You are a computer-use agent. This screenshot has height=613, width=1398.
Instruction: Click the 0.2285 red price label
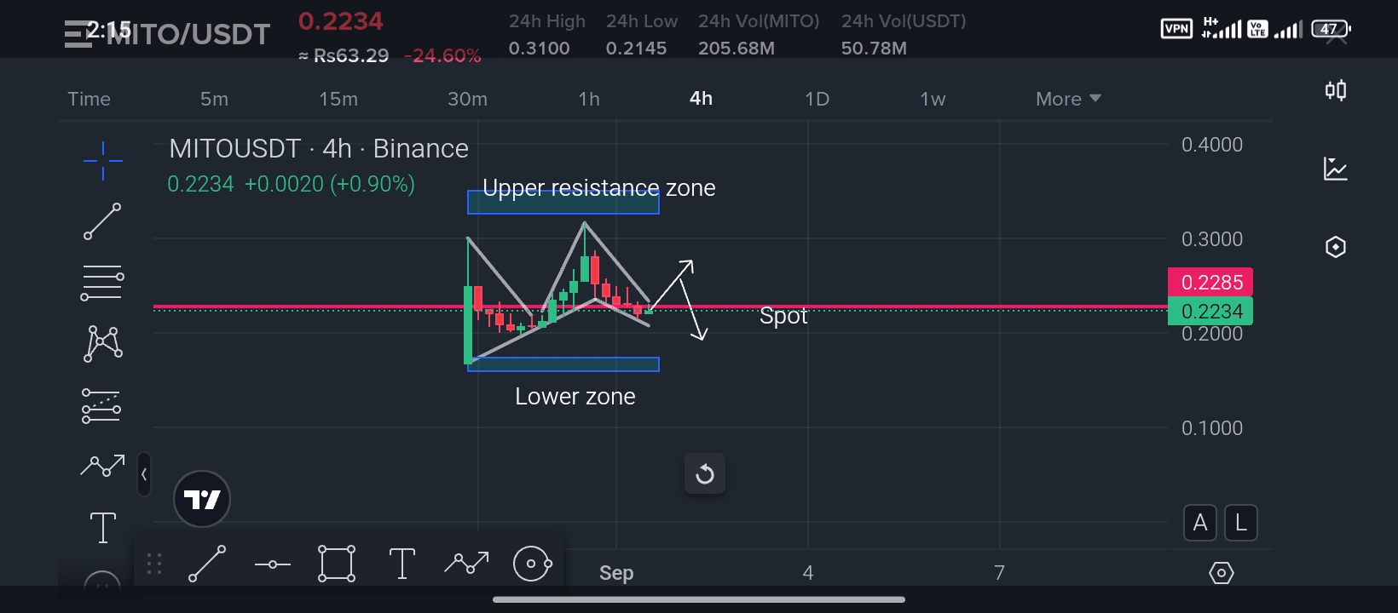1210,282
